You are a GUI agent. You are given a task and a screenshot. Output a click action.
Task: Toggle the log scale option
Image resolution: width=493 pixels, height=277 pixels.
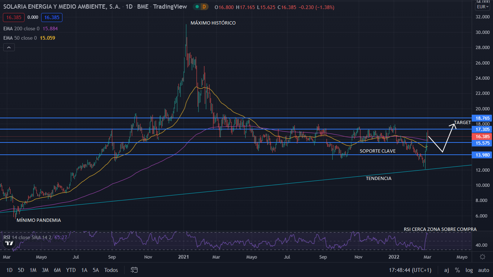pyautogui.click(x=469, y=270)
